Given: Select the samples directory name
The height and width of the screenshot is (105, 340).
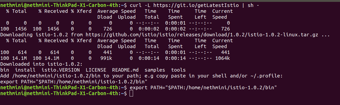Looking at the screenshot, I should 155,70.
